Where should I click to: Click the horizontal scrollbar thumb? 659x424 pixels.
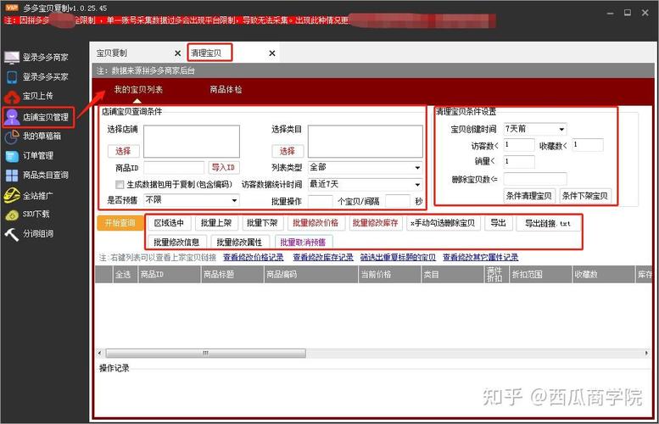coord(206,353)
